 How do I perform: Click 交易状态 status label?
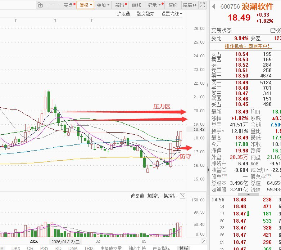222,30
